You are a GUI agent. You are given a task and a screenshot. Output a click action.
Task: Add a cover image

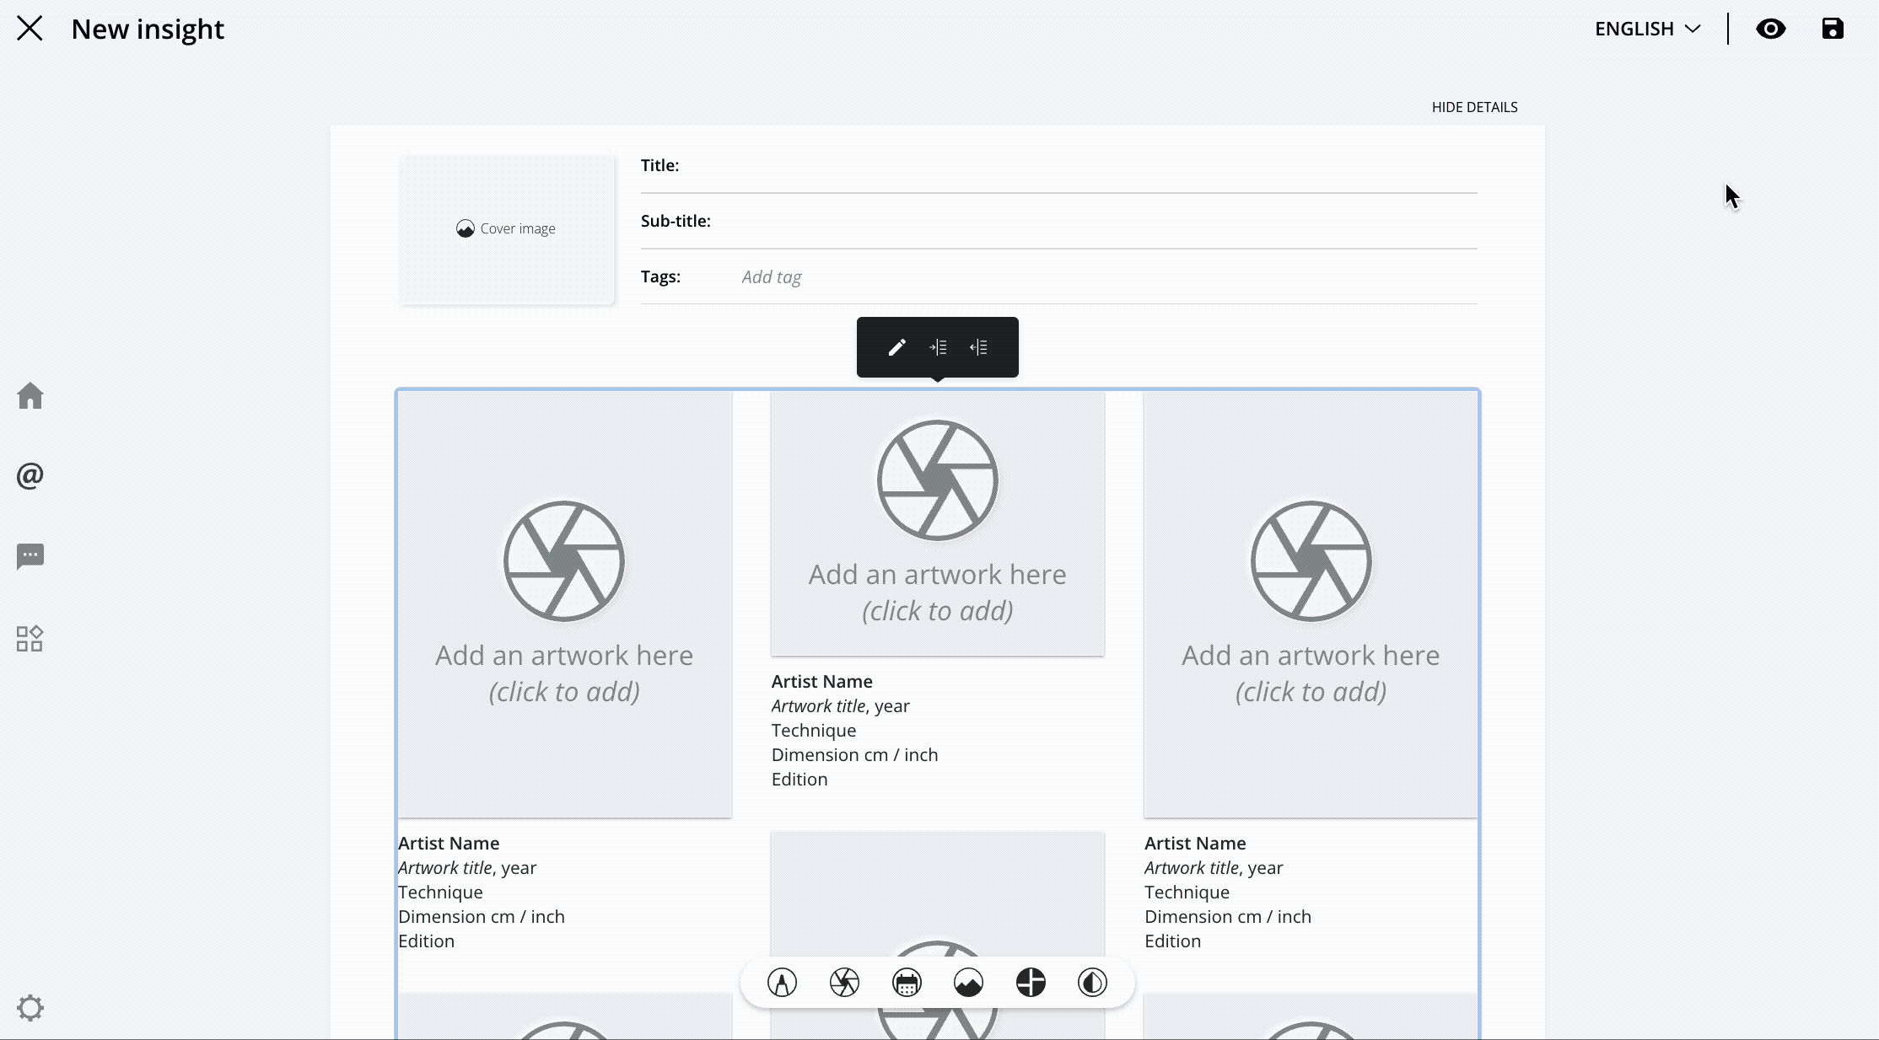[507, 229]
